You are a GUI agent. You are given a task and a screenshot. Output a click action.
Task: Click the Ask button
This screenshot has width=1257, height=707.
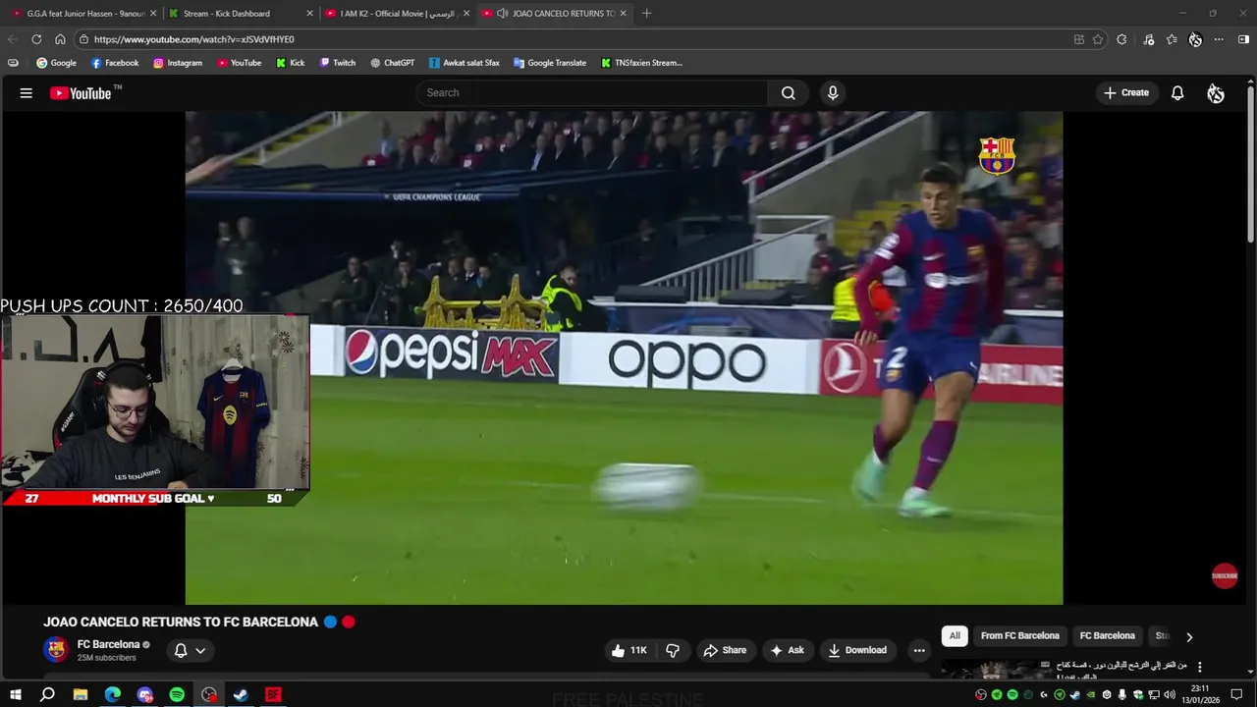point(788,650)
